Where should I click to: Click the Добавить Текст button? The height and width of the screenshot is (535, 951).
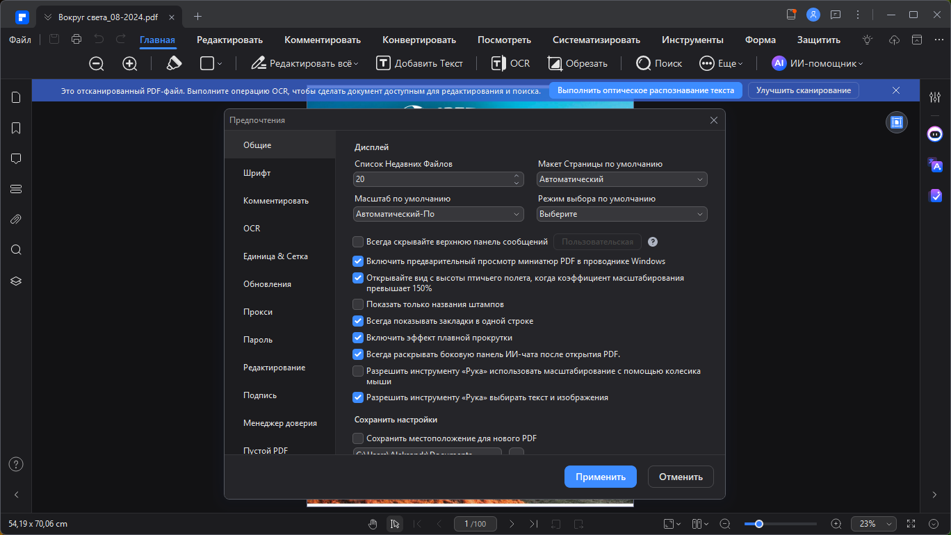pyautogui.click(x=420, y=63)
